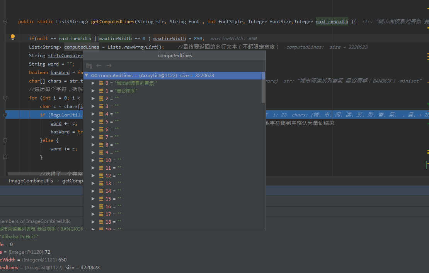Click the set-as-root icon in popup toolbar
Viewport: 429px width, 273px height.
89,66
